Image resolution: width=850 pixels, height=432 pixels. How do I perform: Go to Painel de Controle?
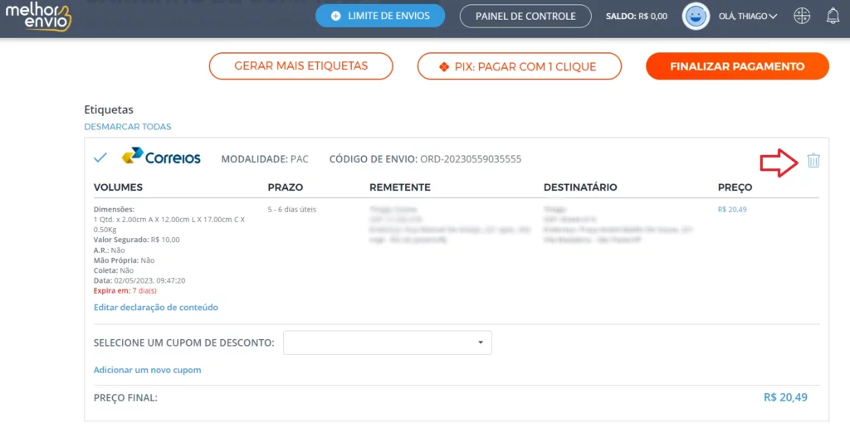pyautogui.click(x=525, y=17)
